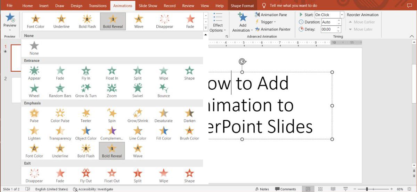Apply the Object Color emphasis effect
The height and width of the screenshot is (192, 417).
(86, 134)
